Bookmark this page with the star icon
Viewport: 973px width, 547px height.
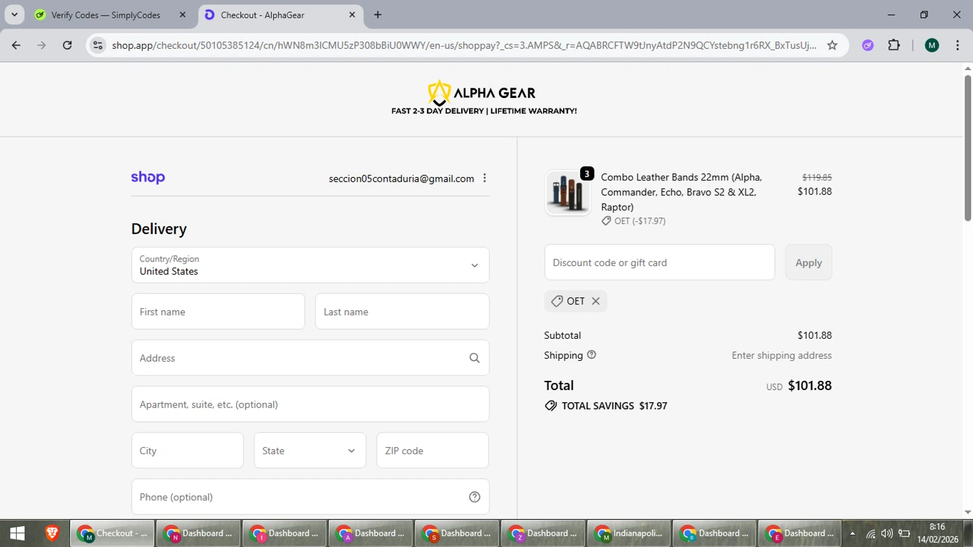(x=832, y=45)
